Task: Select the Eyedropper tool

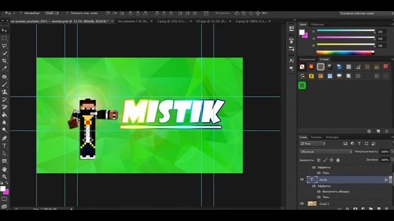Action: (x=4, y=68)
